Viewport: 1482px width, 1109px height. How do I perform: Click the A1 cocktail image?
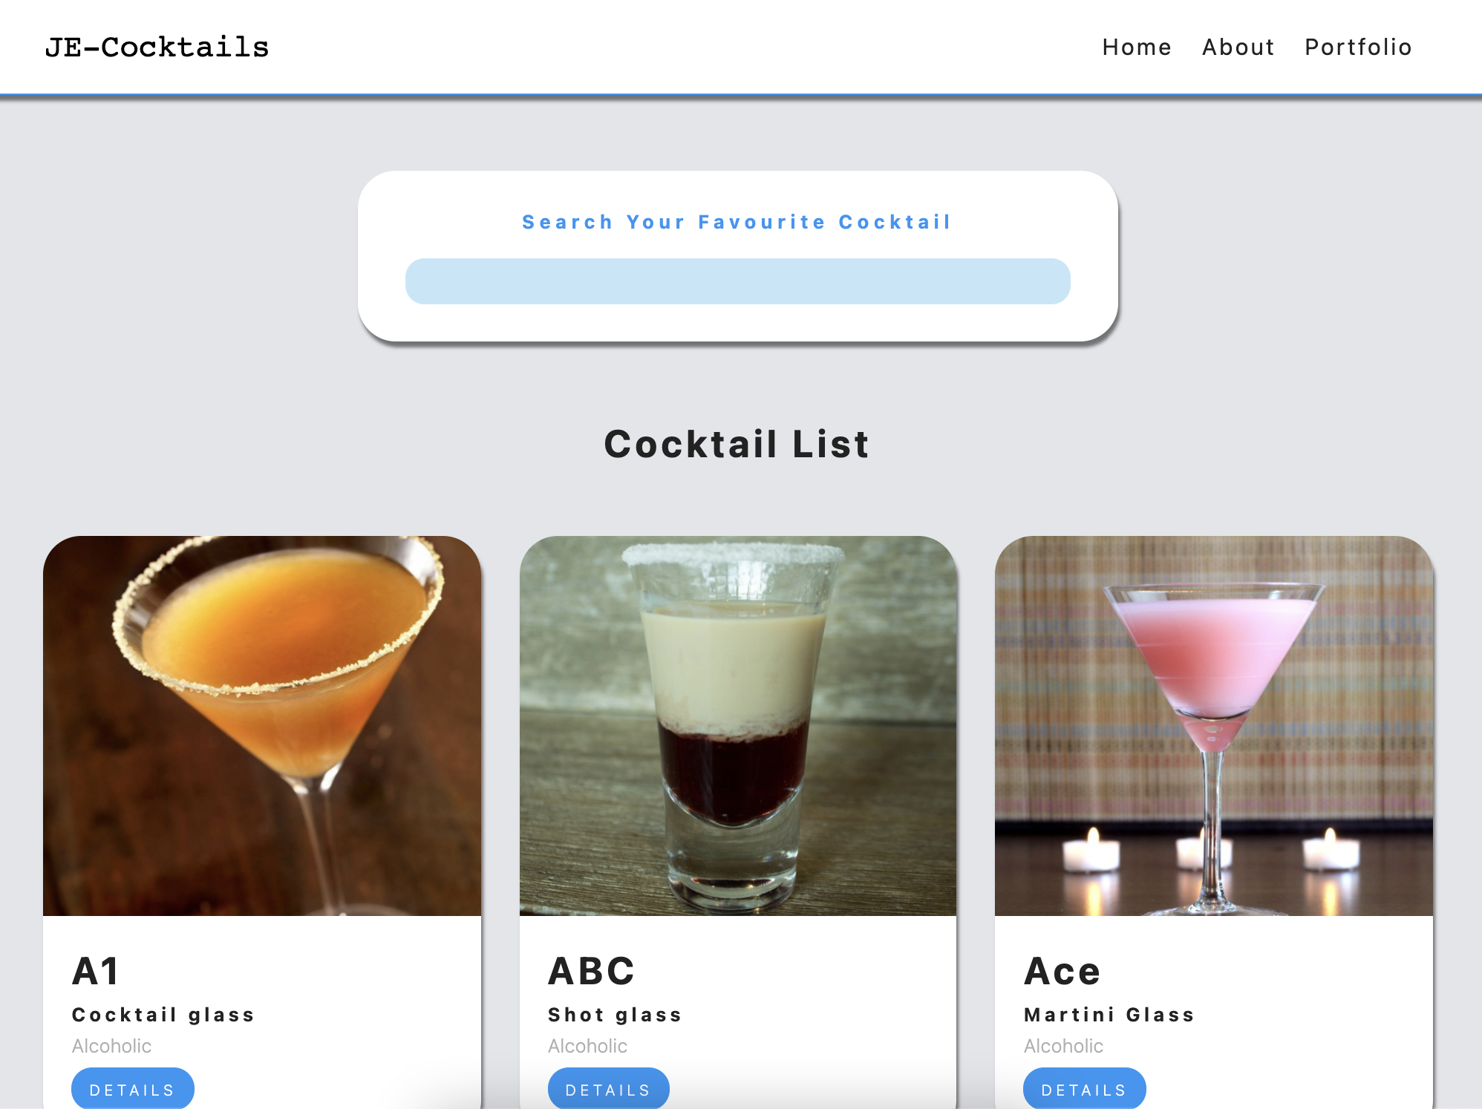[262, 726]
